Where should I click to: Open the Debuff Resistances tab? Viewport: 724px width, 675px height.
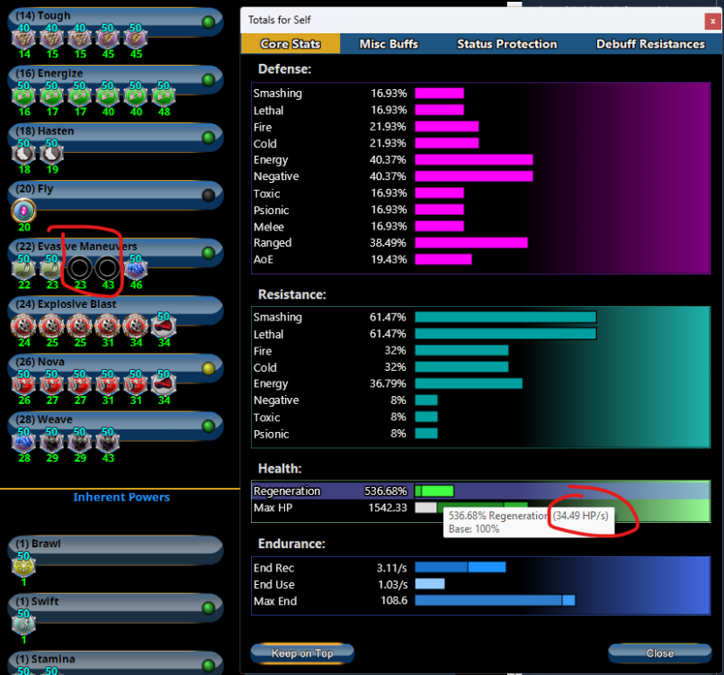pos(650,44)
